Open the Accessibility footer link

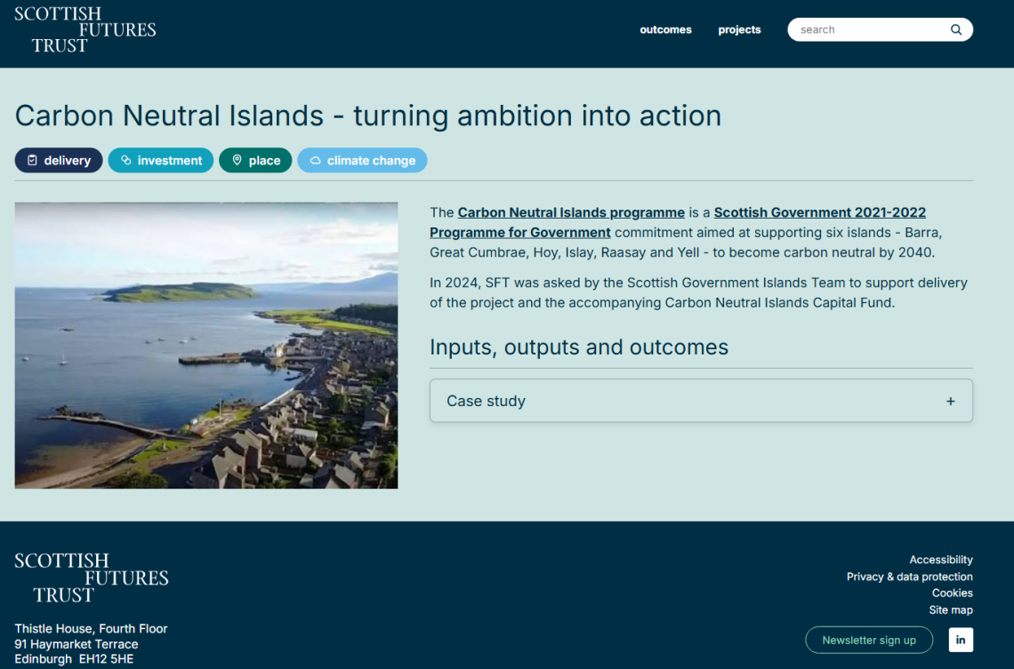coord(941,560)
